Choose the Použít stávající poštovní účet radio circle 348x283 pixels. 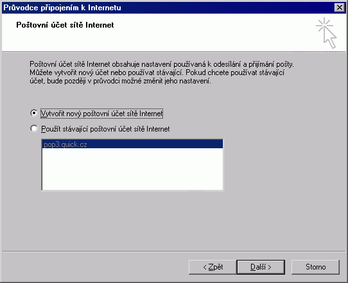pyautogui.click(x=34, y=128)
